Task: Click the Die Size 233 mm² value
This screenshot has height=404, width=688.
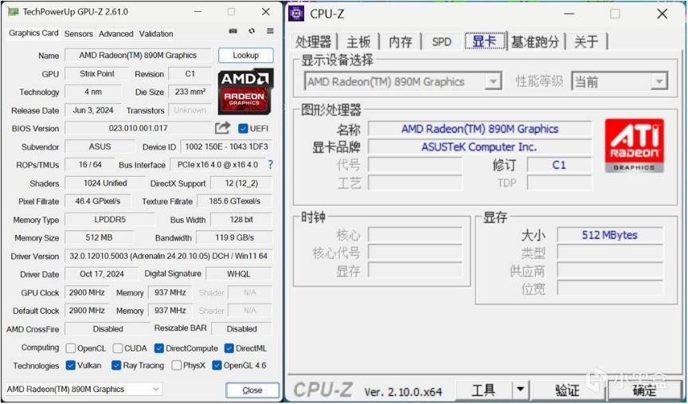Action: tap(190, 92)
